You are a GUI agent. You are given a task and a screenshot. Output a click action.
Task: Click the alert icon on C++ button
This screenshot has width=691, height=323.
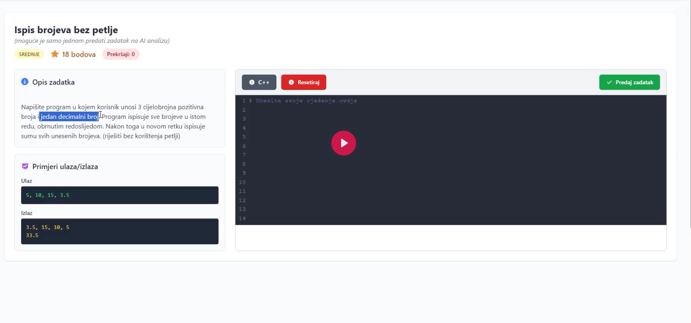click(x=252, y=82)
